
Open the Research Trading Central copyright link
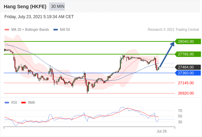click(173, 30)
